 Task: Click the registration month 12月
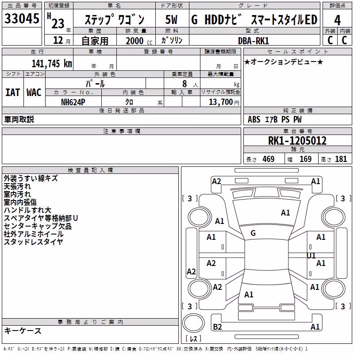pos(62,40)
